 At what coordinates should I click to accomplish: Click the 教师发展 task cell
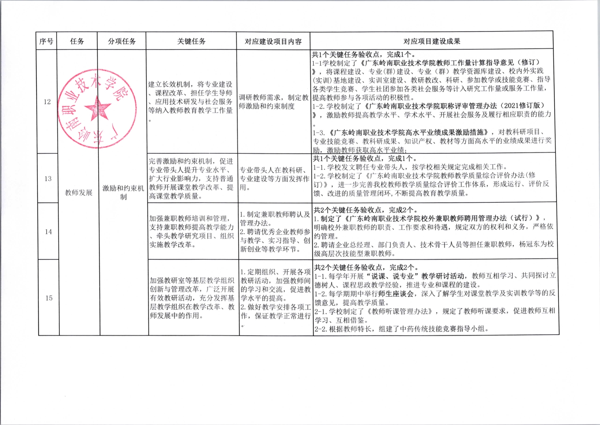coord(79,193)
